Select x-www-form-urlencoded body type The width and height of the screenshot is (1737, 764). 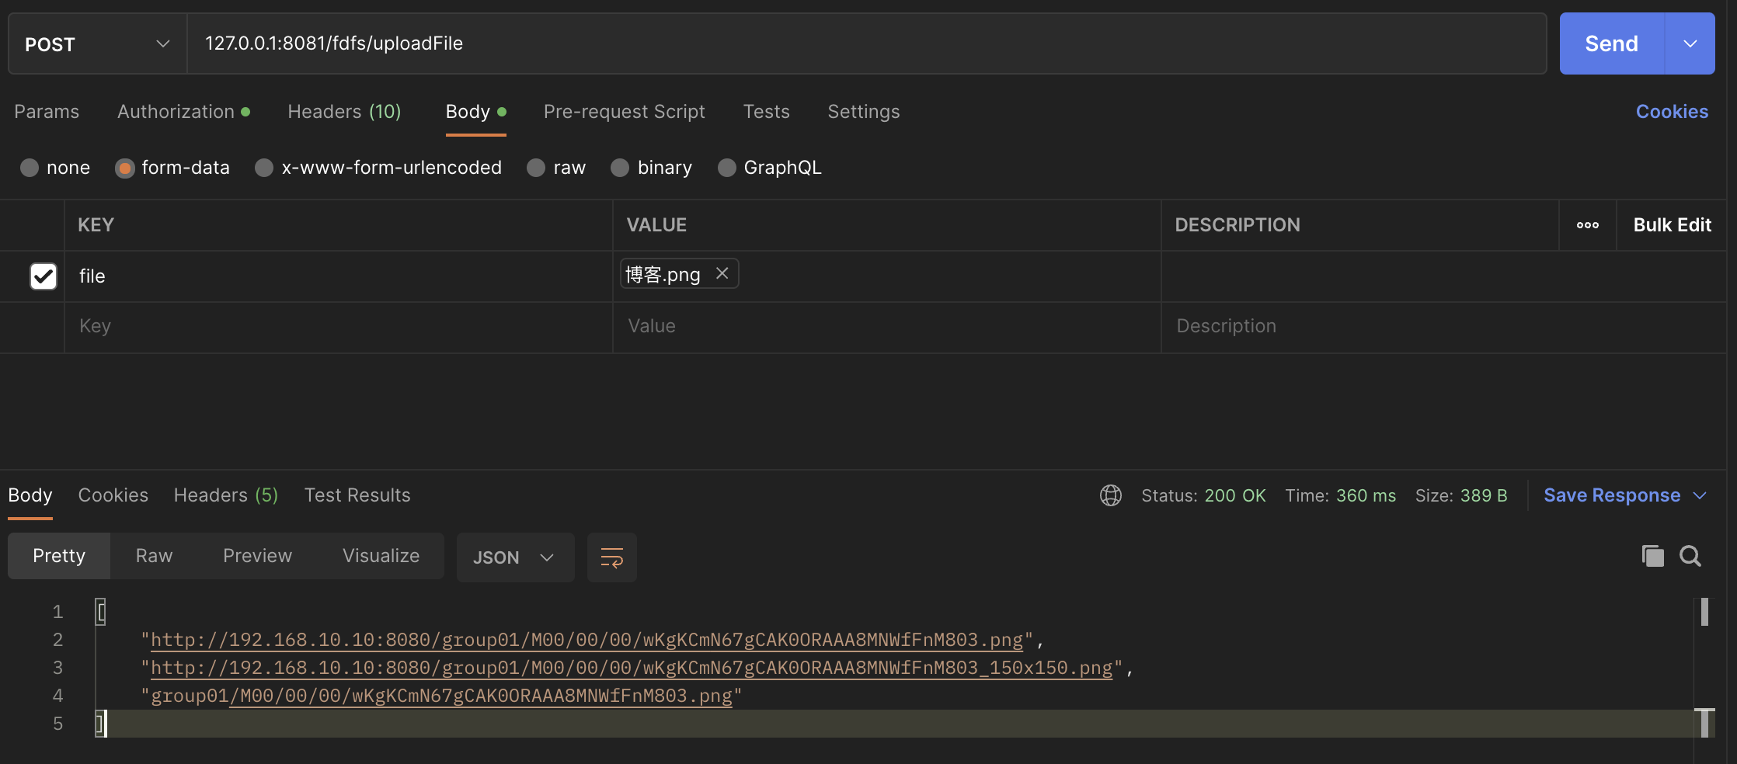coord(264,168)
